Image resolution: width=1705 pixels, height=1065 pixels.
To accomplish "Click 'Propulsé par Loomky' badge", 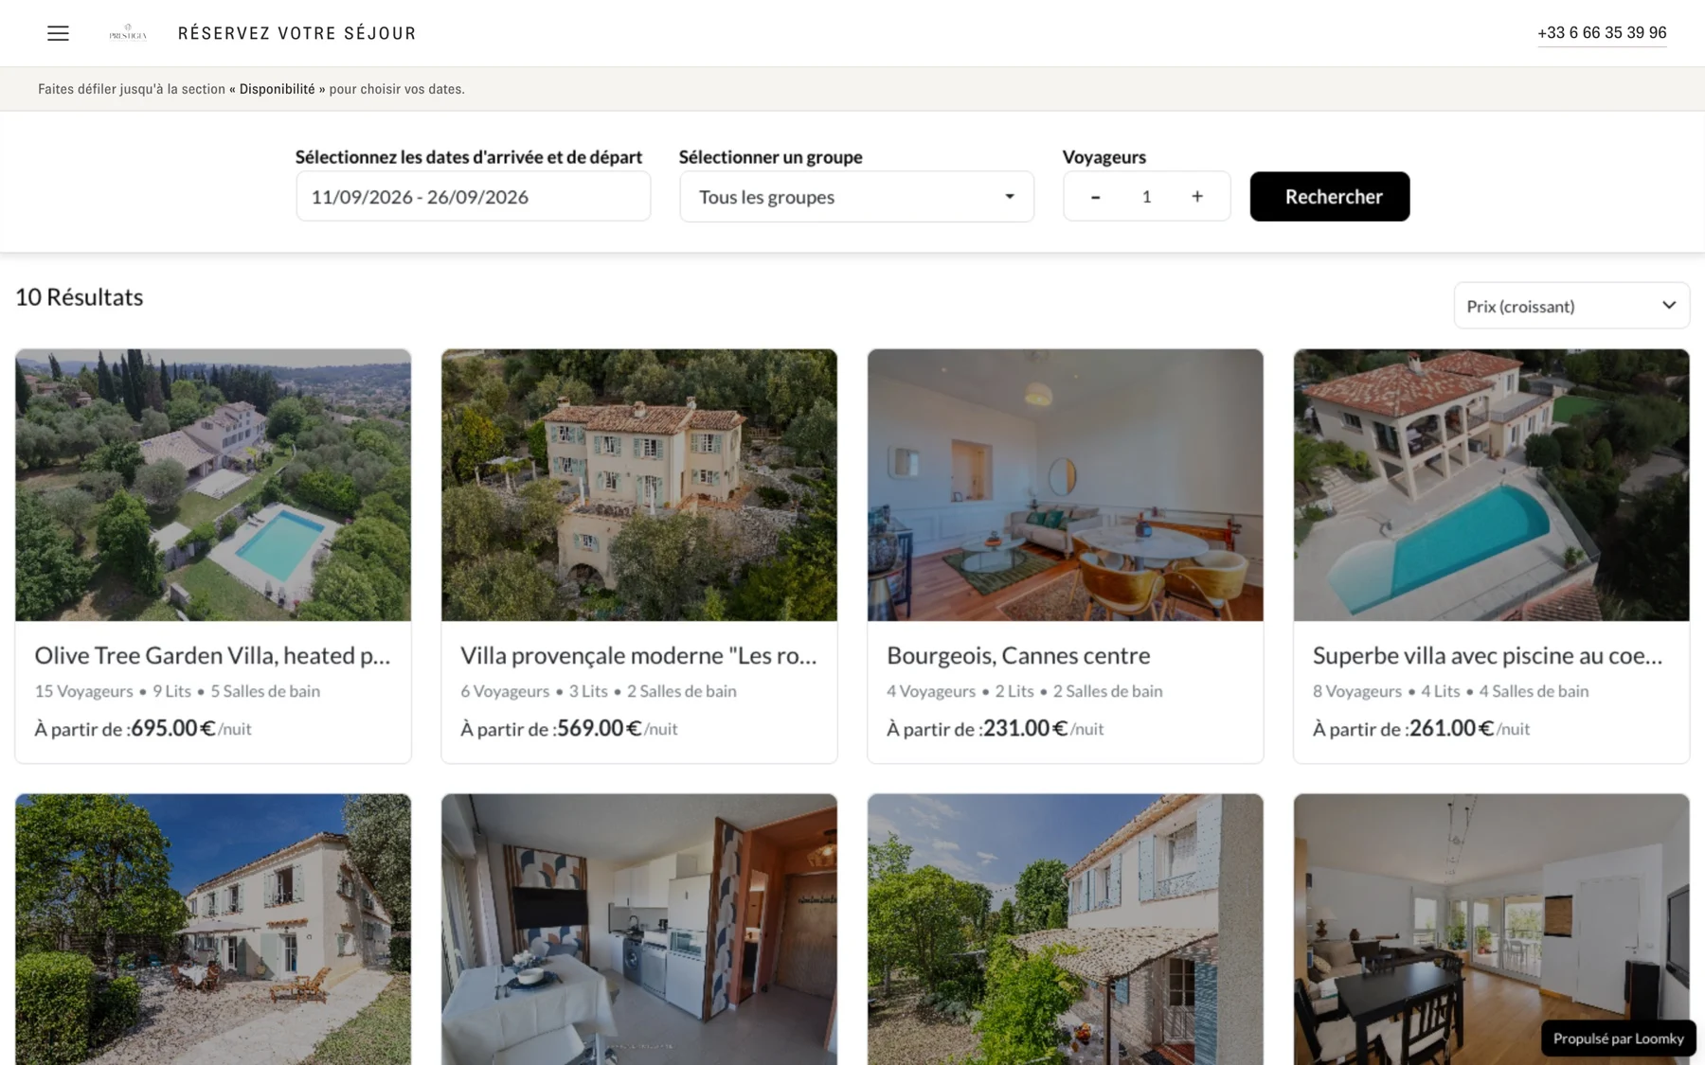I will pyautogui.click(x=1618, y=1038).
